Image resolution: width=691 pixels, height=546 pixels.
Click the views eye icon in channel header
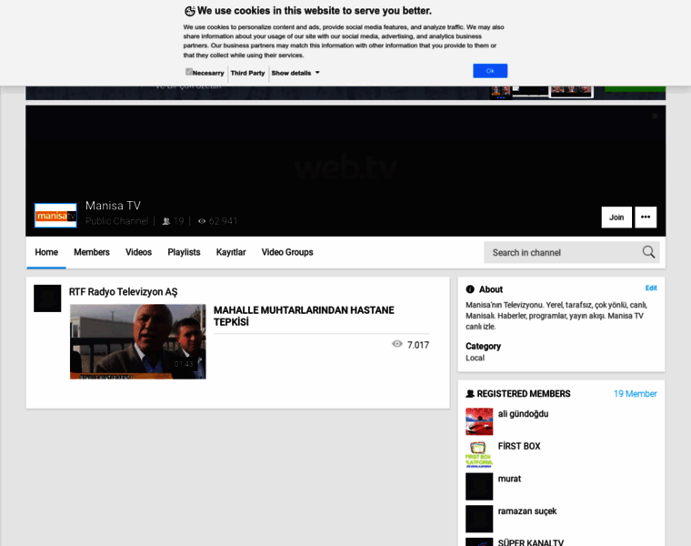point(202,221)
